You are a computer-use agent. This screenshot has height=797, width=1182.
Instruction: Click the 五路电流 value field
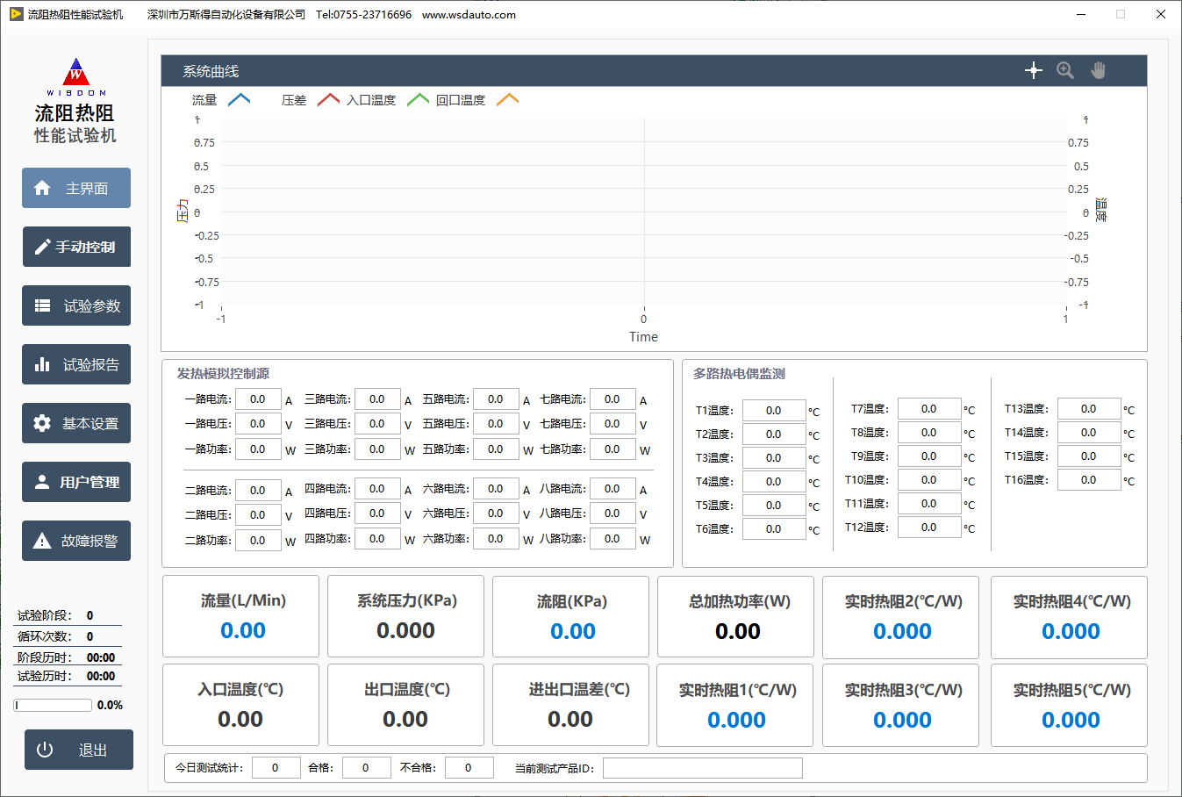[x=496, y=399]
